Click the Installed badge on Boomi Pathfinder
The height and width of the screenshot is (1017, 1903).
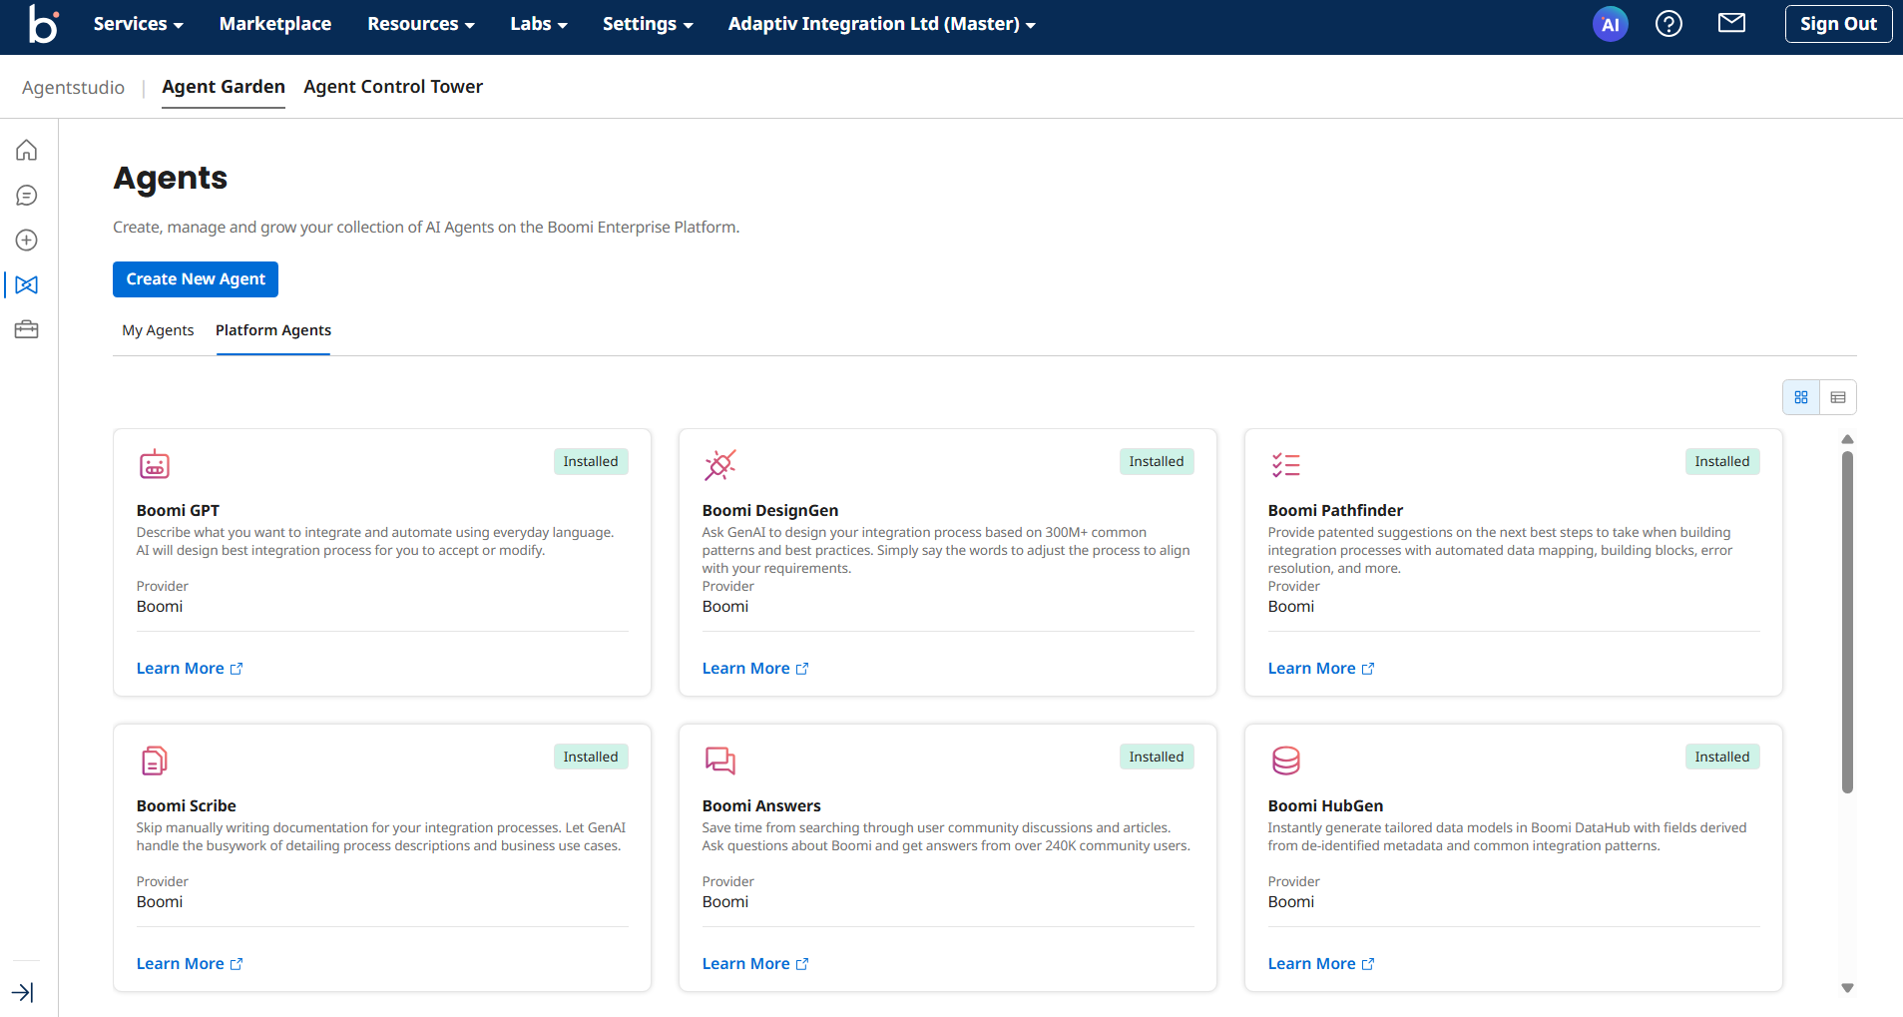[x=1722, y=461]
